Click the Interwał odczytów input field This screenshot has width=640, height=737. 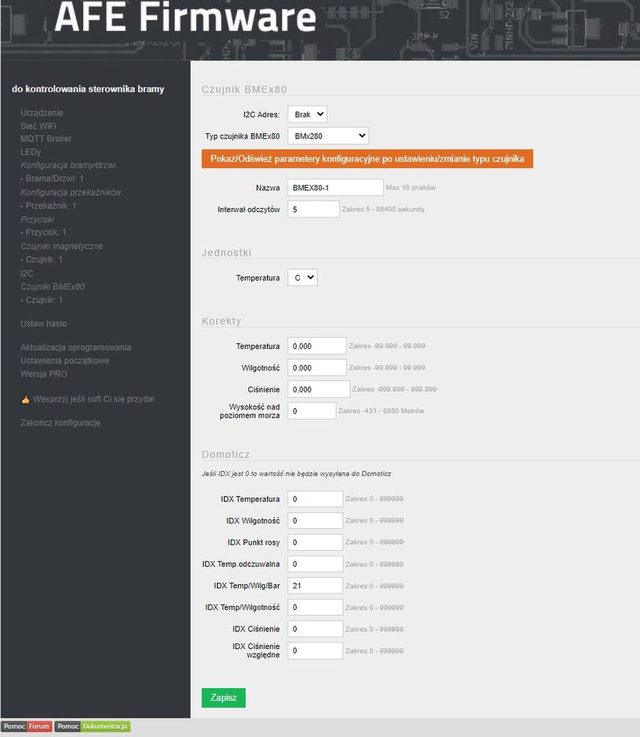click(x=313, y=209)
